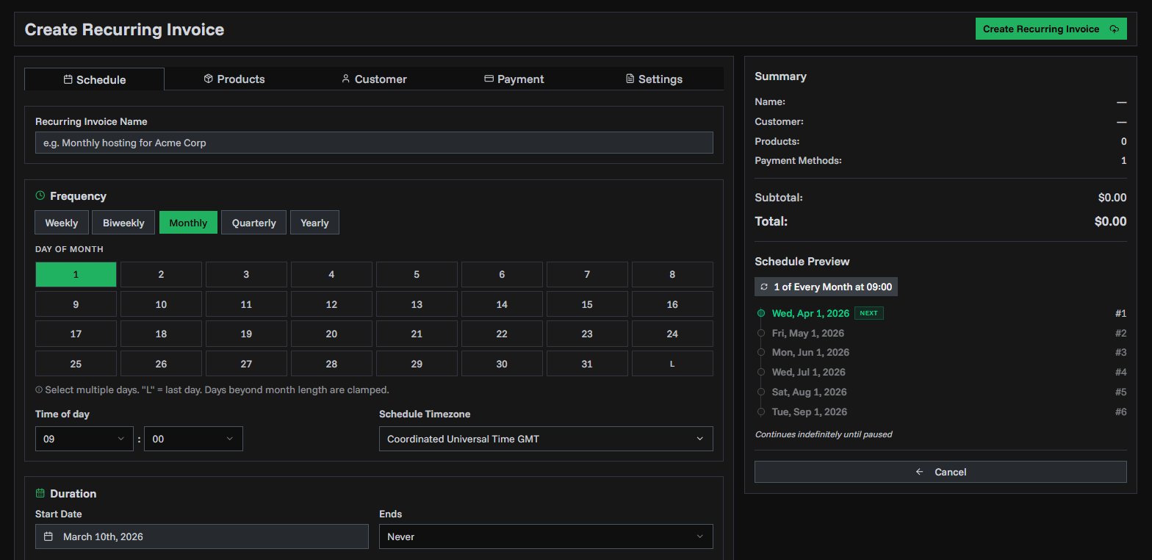1152x560 pixels.
Task: Switch to the Products tab
Action: click(234, 79)
